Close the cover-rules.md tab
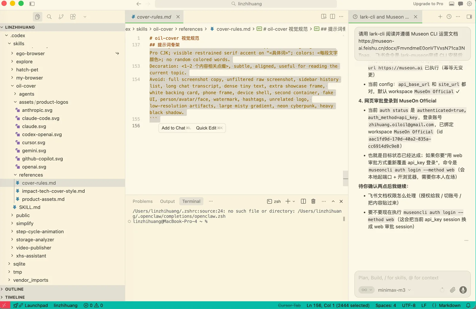Screen dimensions: 476x309 tap(178, 17)
